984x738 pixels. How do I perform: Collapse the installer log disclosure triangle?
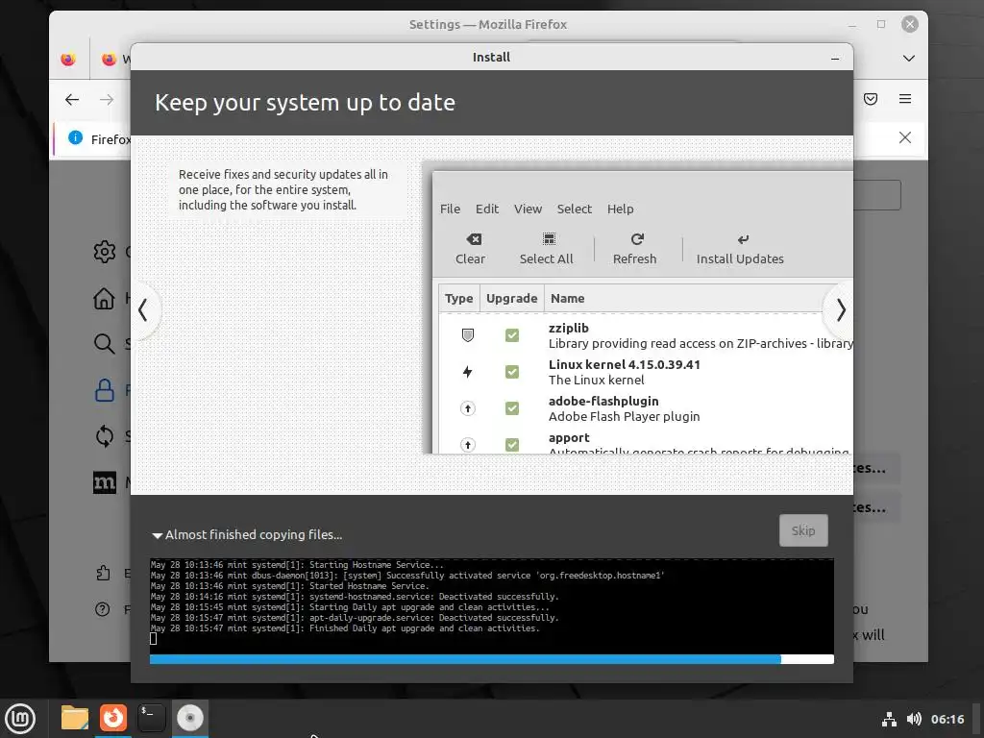(x=157, y=535)
